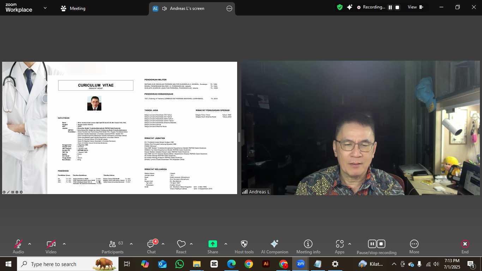
Task: Switch to Andreas L's screen tab
Action: [x=187, y=8]
